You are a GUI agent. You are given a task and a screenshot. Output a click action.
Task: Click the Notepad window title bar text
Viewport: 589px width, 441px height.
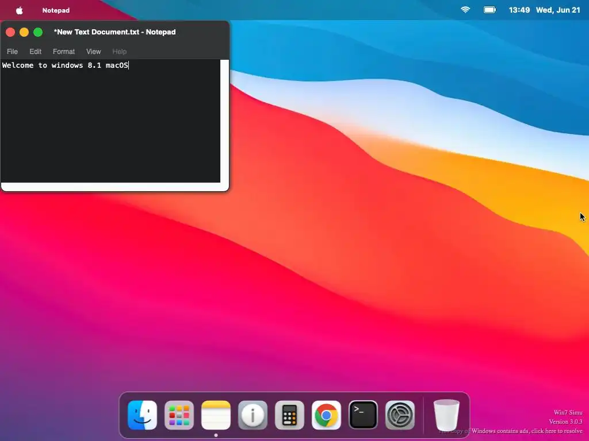(114, 32)
